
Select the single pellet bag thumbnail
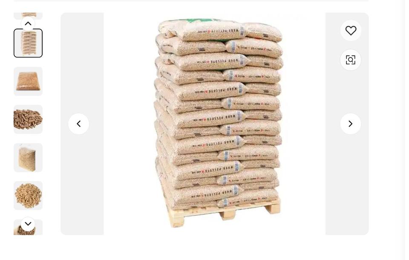28,81
